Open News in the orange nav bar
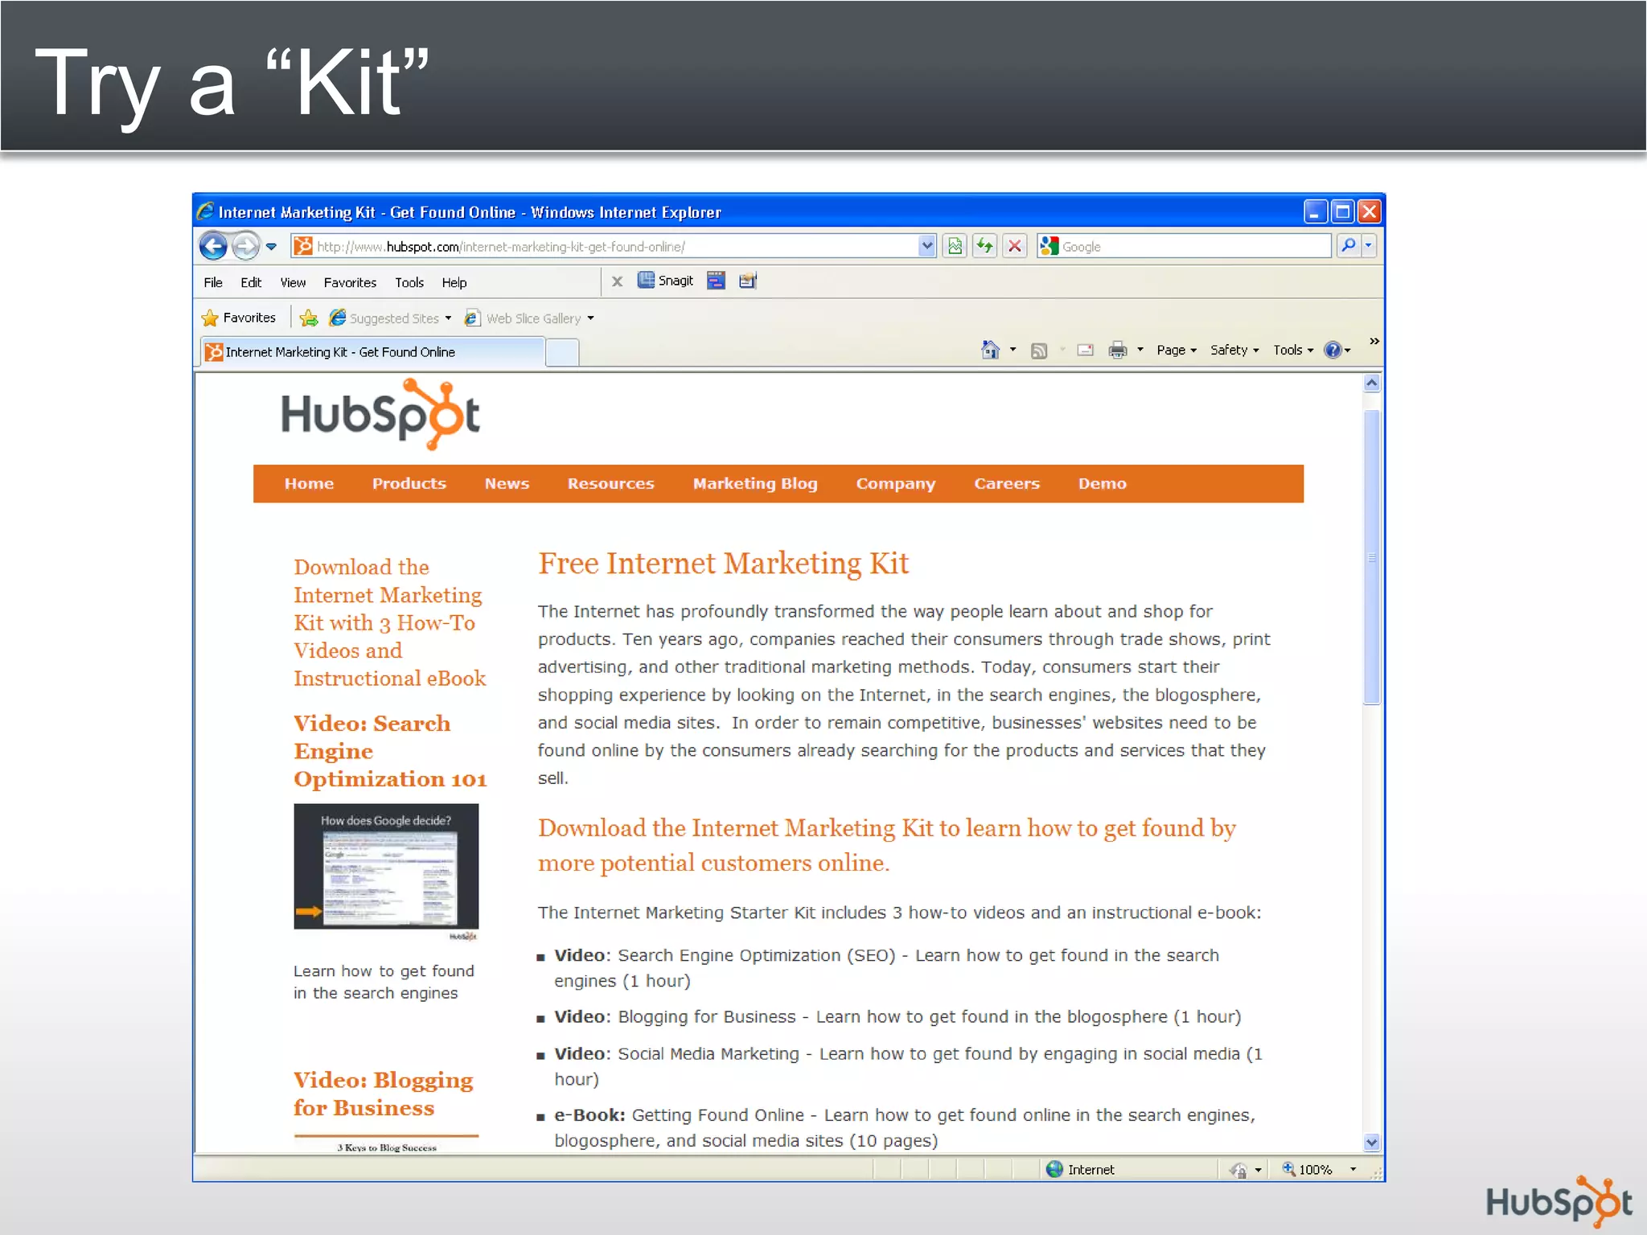1647x1235 pixels. click(507, 483)
